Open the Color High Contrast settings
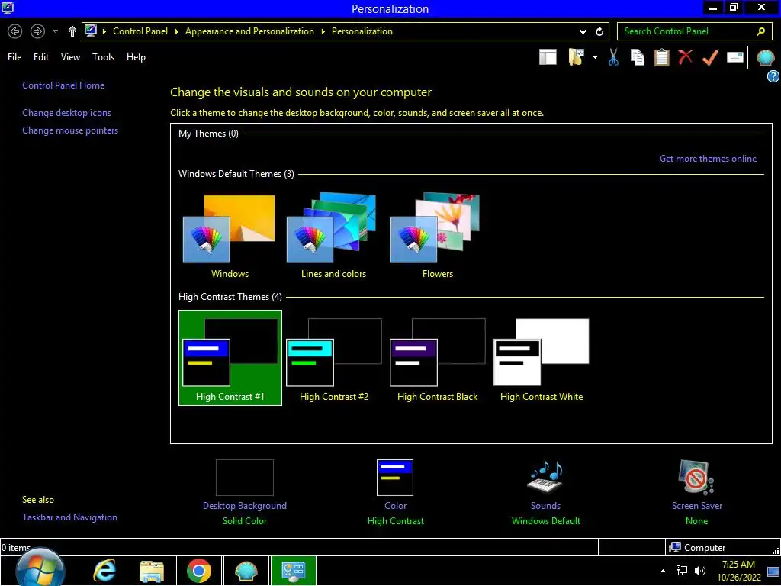This screenshot has width=781, height=586. pyautogui.click(x=396, y=492)
